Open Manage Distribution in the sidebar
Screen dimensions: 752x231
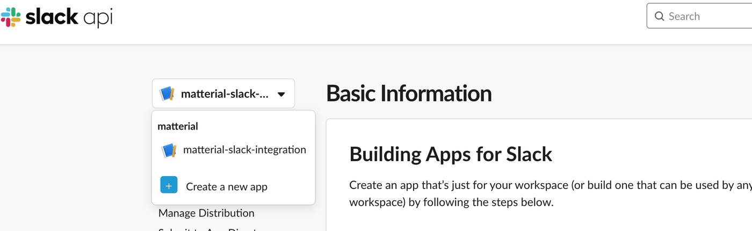206,213
